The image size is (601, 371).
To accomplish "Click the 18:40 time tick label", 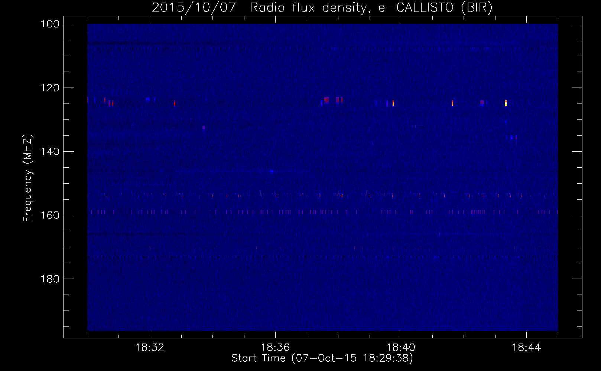I will coord(401,348).
